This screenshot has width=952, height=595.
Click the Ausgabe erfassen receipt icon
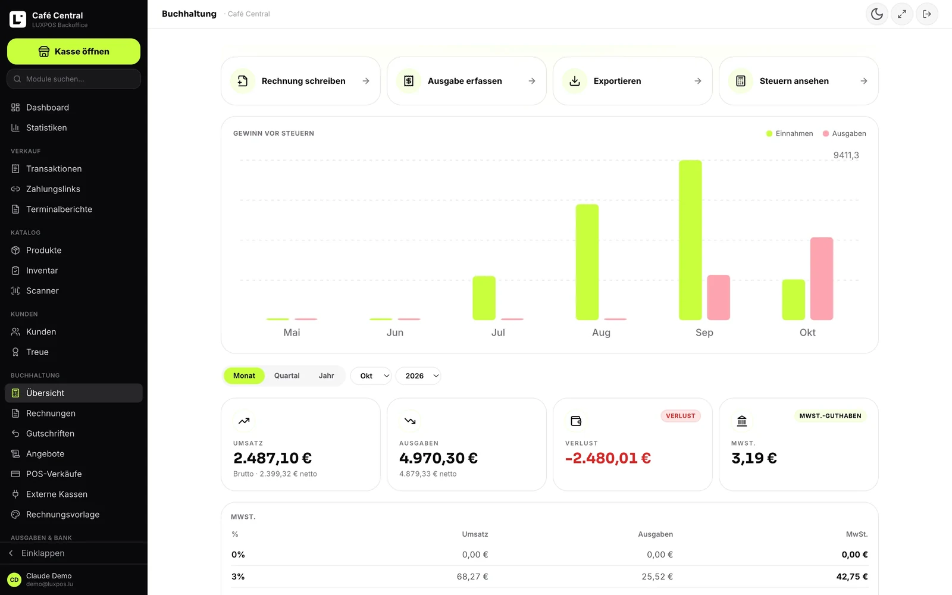click(x=409, y=81)
